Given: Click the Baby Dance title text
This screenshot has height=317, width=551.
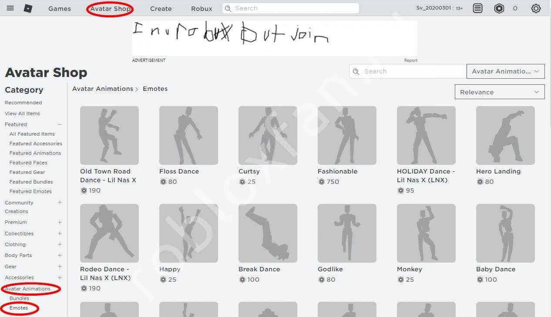Looking at the screenshot, I should pos(496,269).
